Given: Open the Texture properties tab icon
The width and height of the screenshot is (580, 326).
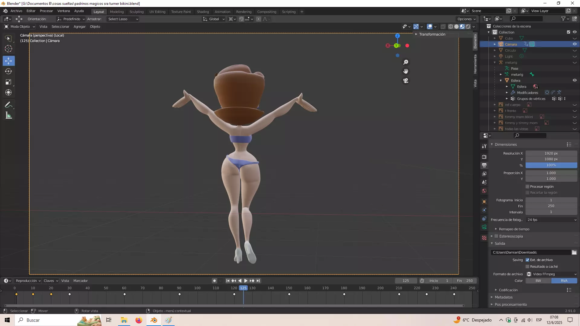Looking at the screenshot, I should click(484, 238).
